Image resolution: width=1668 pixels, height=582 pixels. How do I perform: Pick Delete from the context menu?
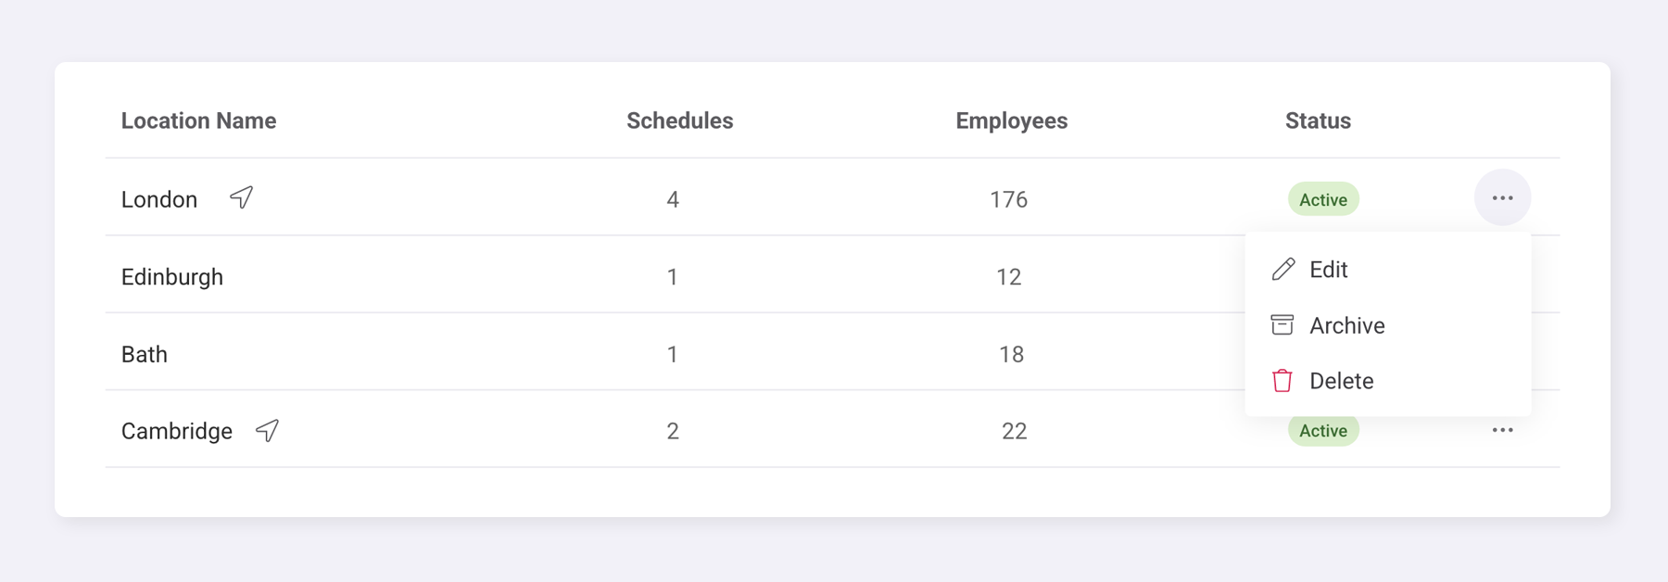click(1341, 381)
